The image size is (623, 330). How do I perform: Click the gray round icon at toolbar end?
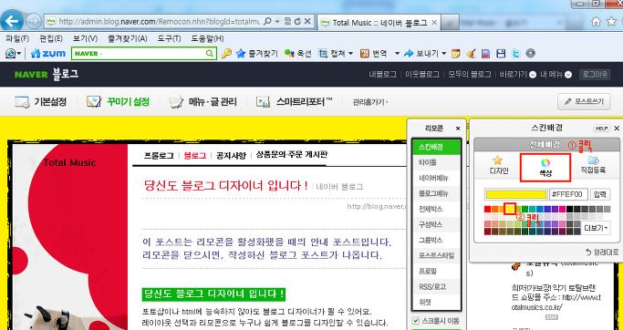pyautogui.click(x=531, y=53)
